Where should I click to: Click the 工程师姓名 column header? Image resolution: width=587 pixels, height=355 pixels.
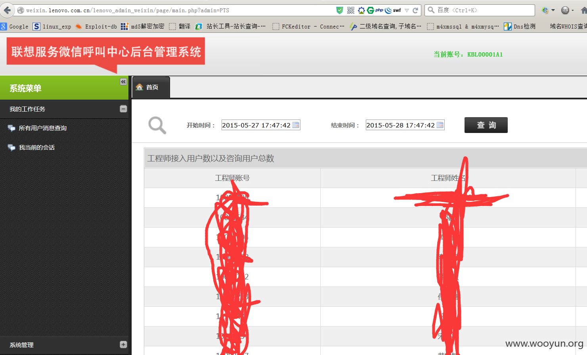[x=448, y=178]
